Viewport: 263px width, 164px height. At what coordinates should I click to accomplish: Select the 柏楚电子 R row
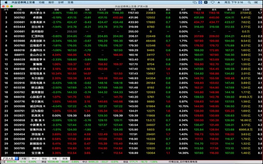131,69
